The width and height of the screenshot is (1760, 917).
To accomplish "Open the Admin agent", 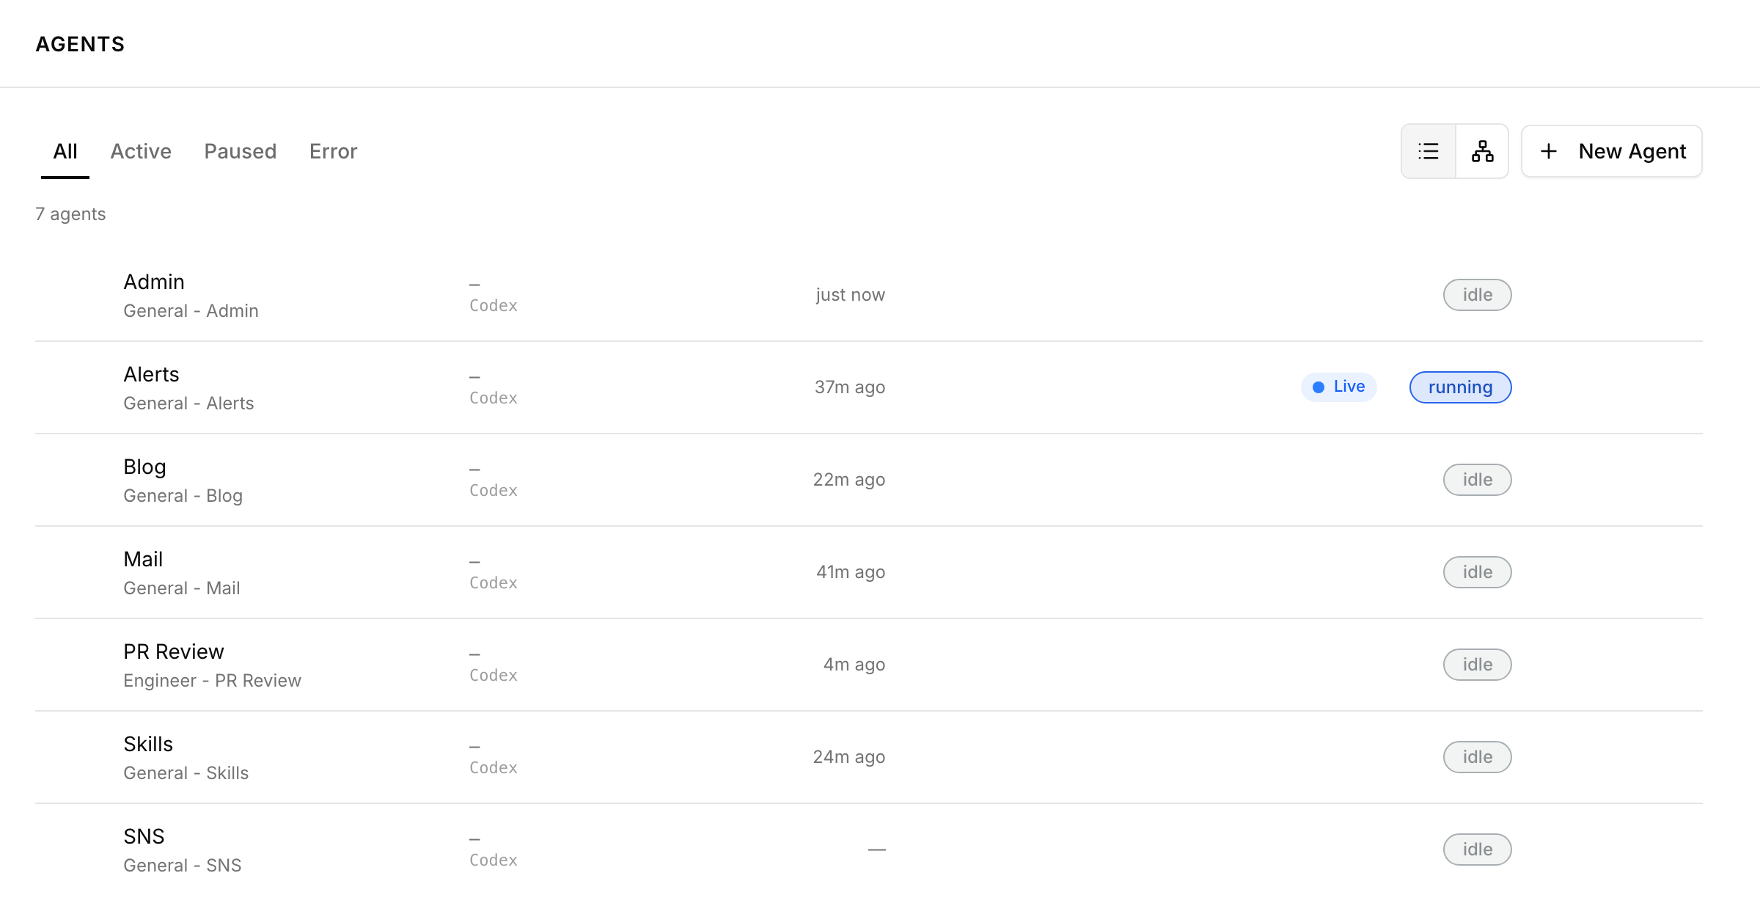I will (869, 295).
